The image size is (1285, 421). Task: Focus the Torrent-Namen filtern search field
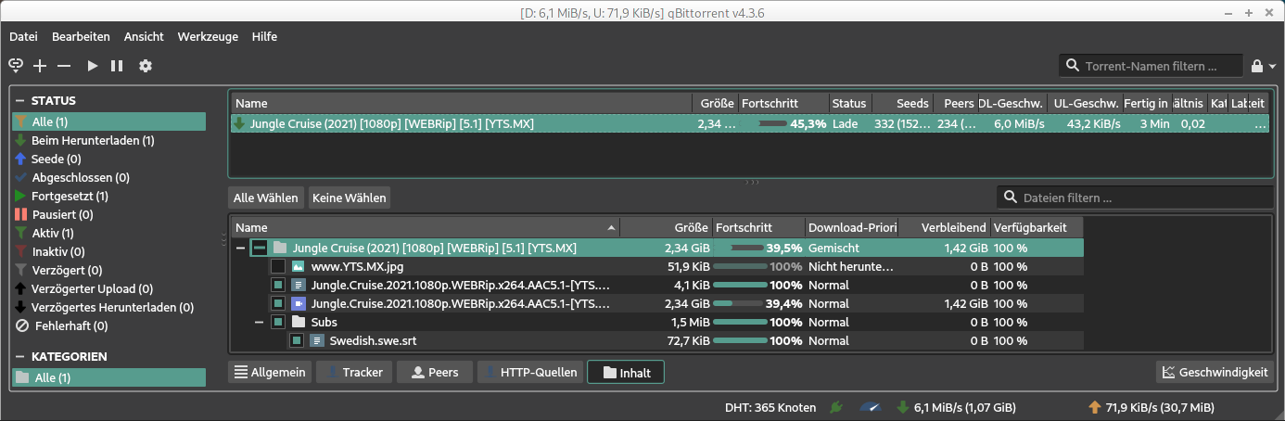(1151, 66)
